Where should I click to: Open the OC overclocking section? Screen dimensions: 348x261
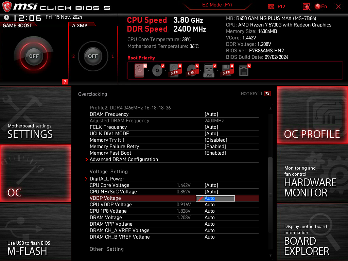point(35,173)
